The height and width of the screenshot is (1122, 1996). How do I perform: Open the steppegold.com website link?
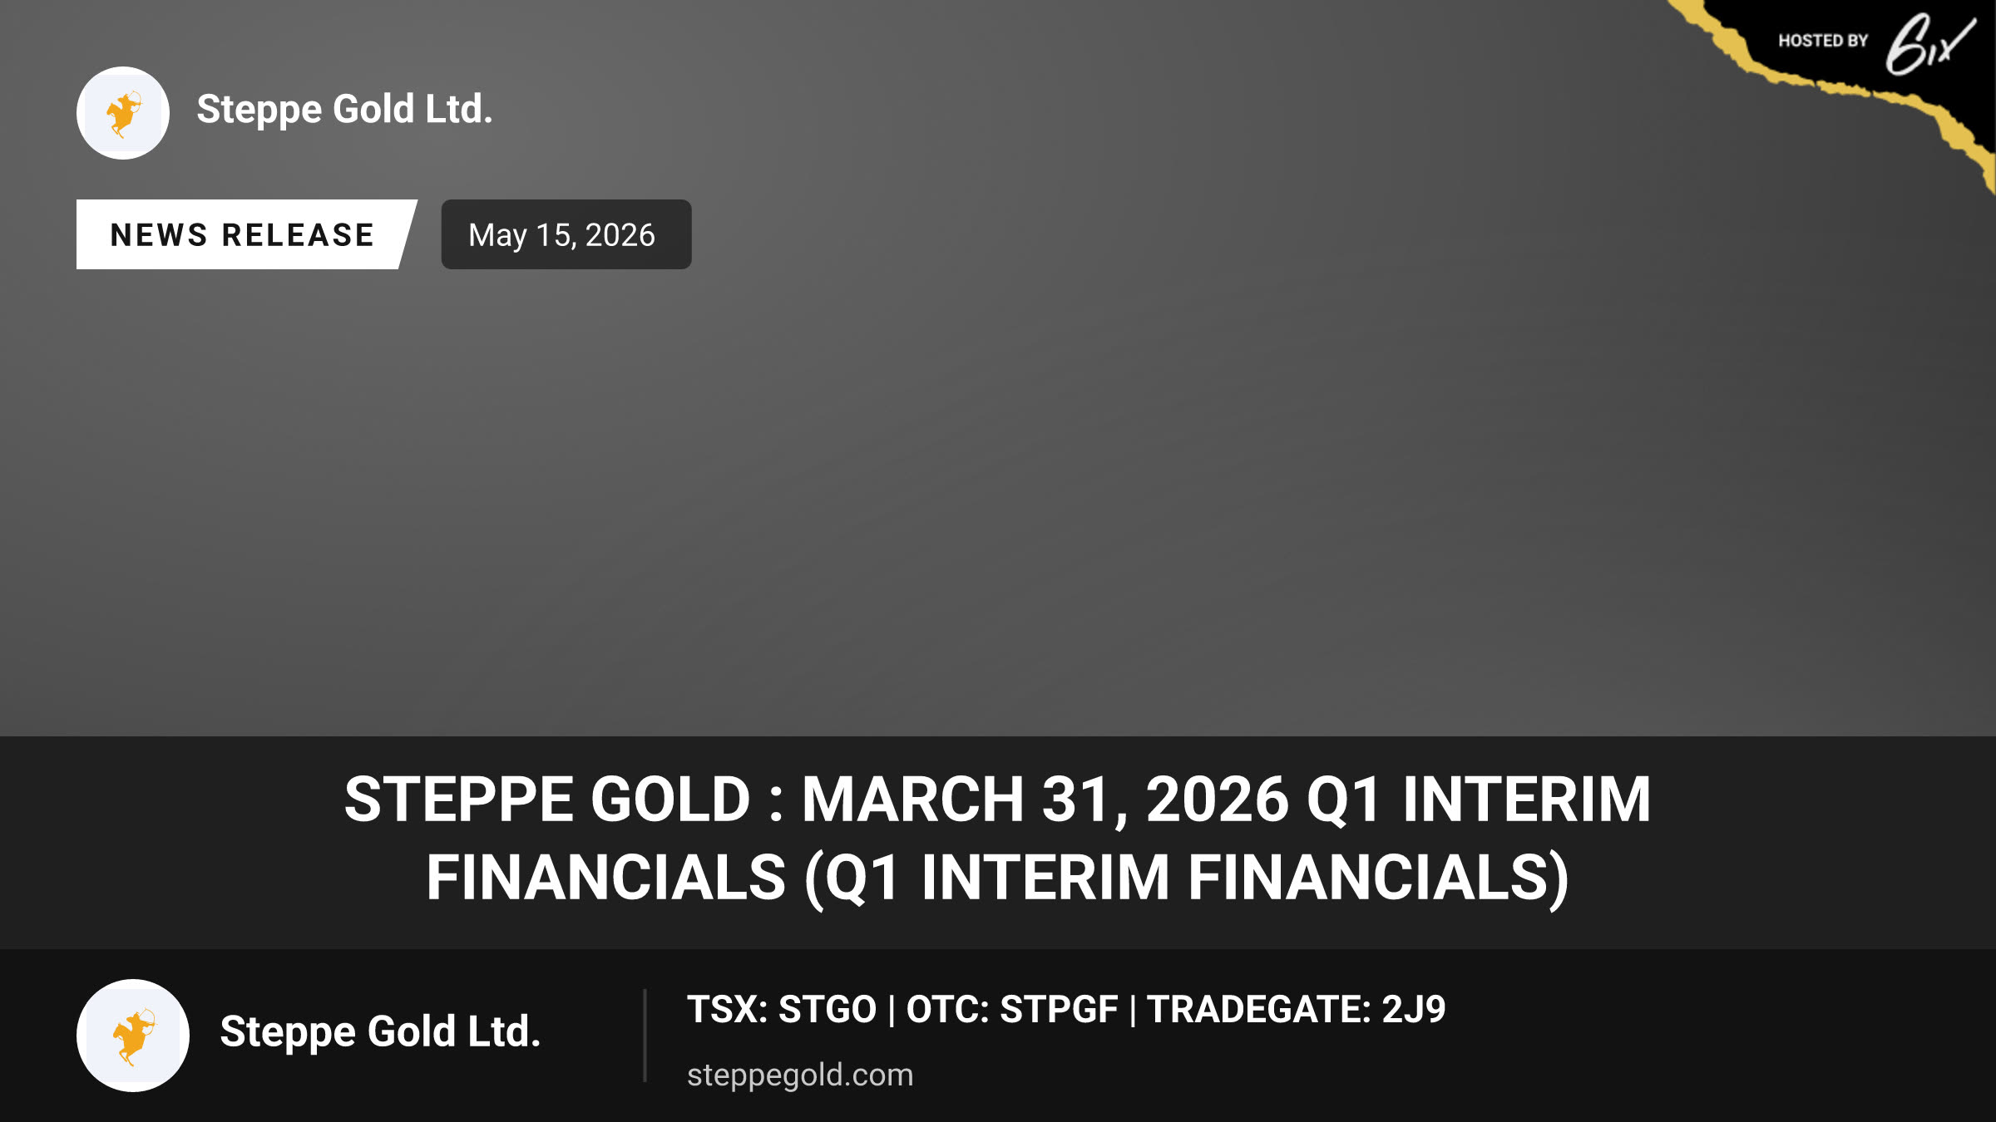click(800, 1075)
